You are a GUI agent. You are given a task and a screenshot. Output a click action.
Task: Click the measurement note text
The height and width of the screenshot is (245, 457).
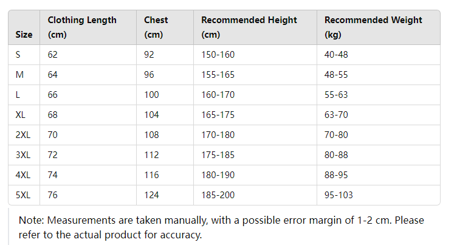[x=221, y=227]
